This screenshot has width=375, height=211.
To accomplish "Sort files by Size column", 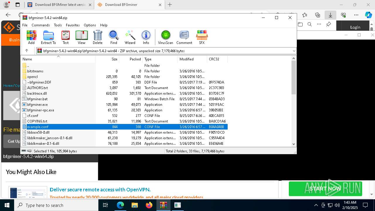I will coord(107,59).
